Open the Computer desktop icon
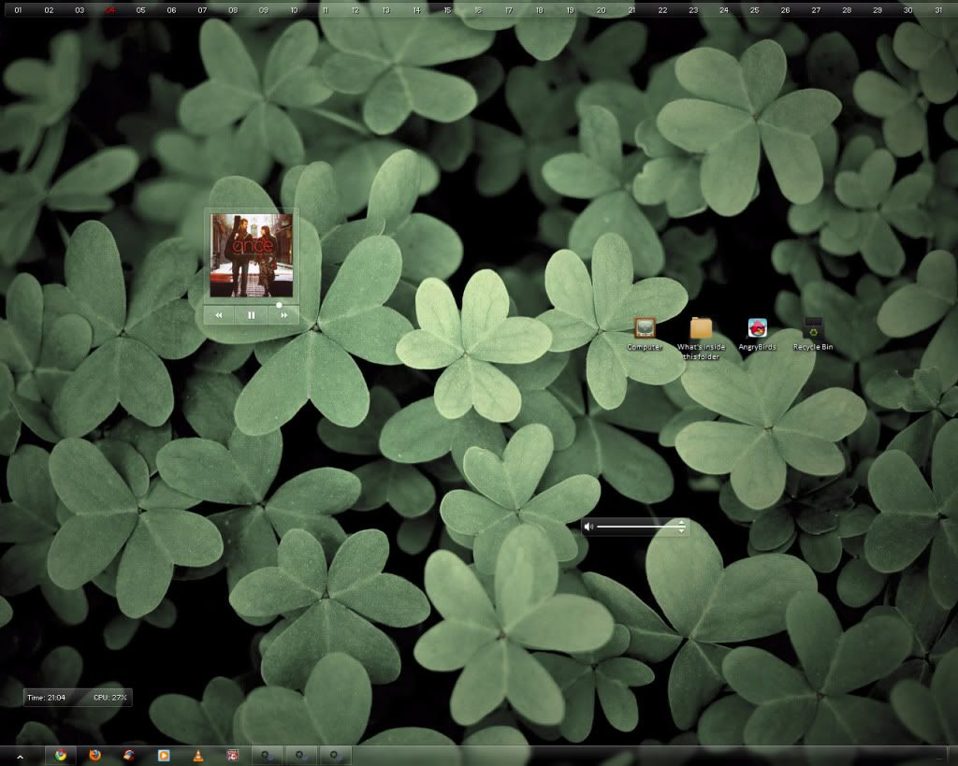This screenshot has height=766, width=958. click(645, 329)
